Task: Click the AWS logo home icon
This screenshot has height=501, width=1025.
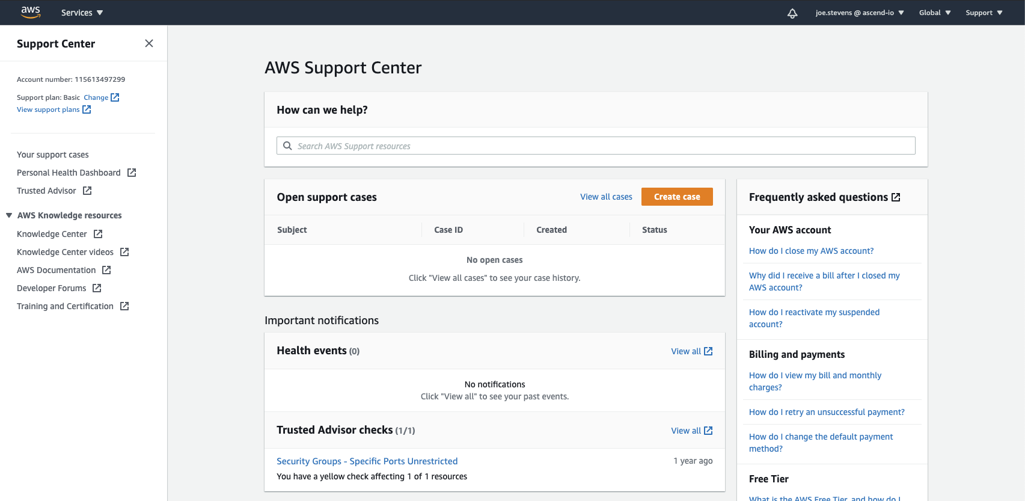Action: [x=31, y=12]
